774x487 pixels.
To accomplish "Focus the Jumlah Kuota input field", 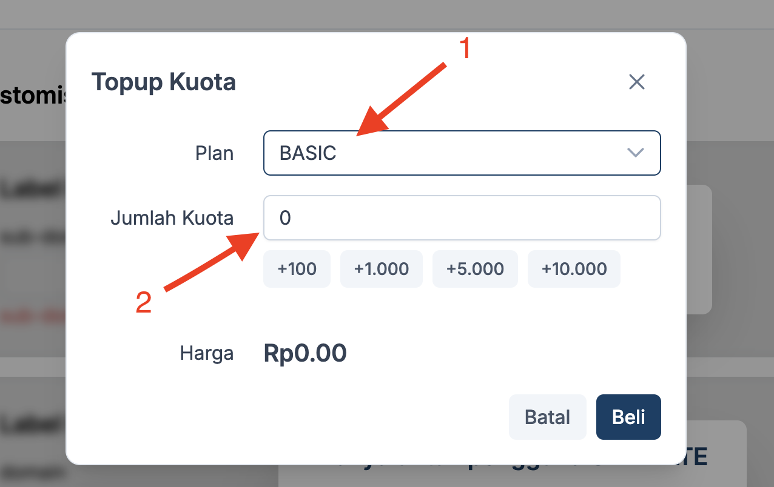I will click(461, 217).
